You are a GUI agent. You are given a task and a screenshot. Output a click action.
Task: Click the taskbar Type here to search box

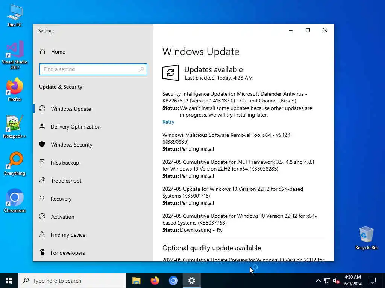click(x=72, y=280)
